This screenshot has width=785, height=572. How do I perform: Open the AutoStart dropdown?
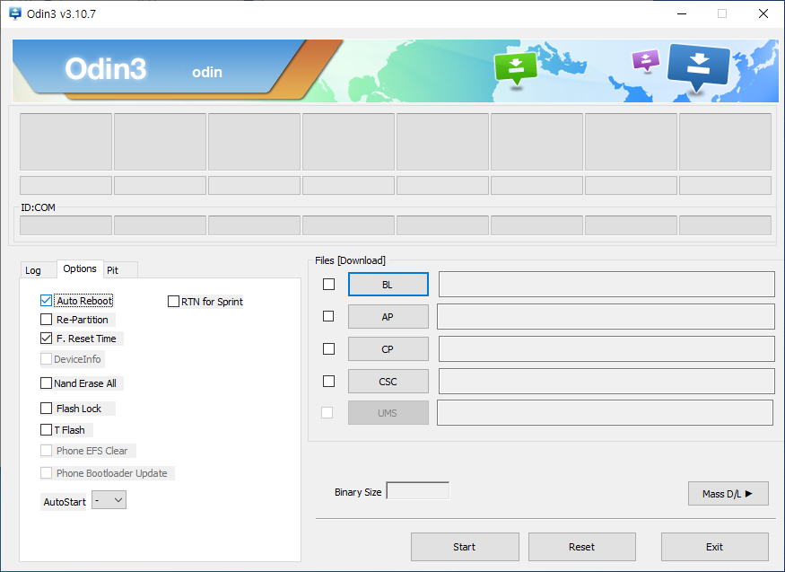click(109, 500)
